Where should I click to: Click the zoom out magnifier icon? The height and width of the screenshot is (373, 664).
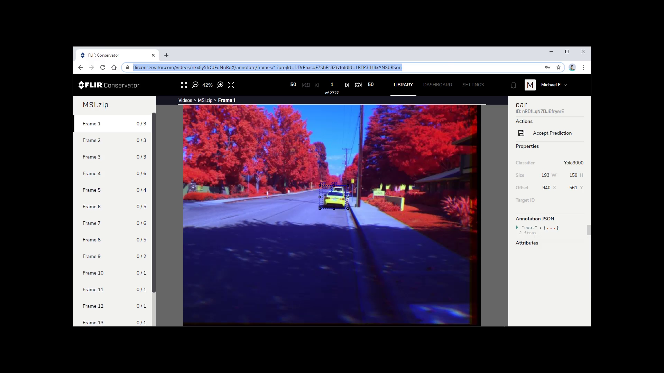[x=195, y=85]
